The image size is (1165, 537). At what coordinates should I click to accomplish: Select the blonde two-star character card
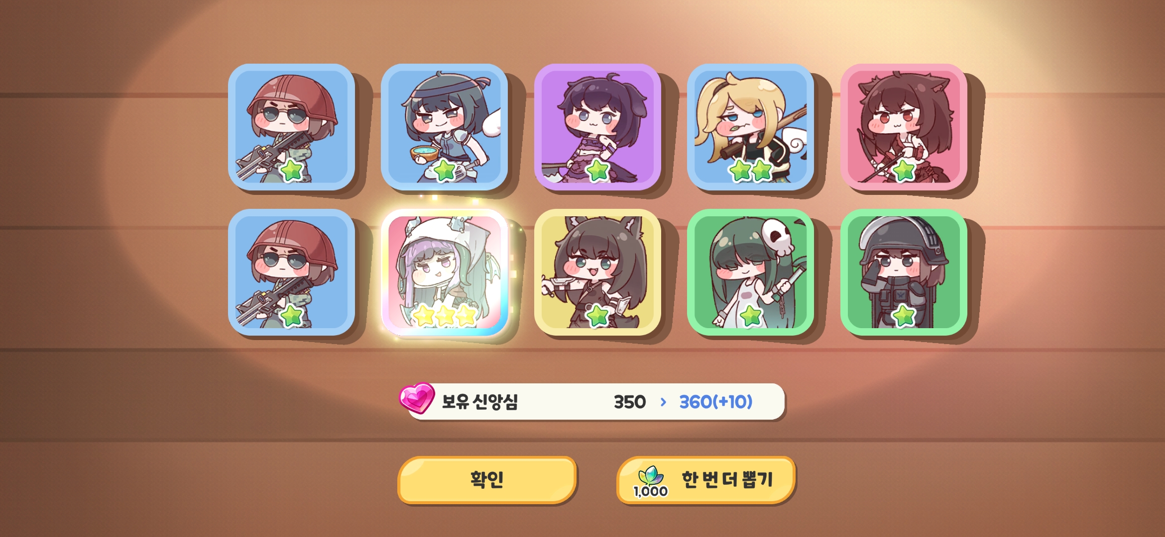(750, 127)
